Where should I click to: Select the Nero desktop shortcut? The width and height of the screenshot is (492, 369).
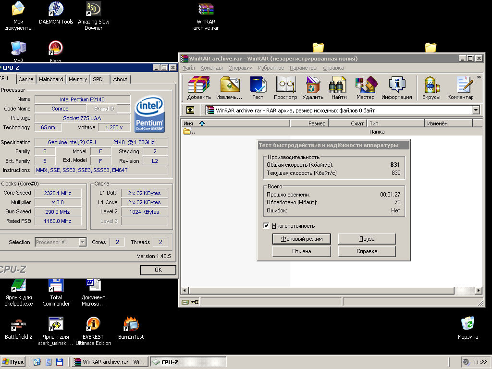[56, 51]
